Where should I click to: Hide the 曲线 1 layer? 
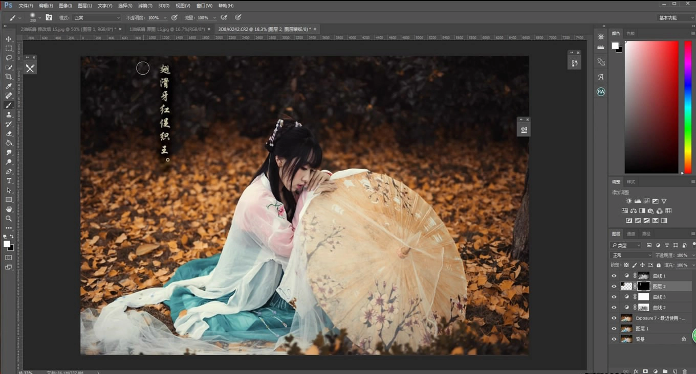pyautogui.click(x=614, y=276)
